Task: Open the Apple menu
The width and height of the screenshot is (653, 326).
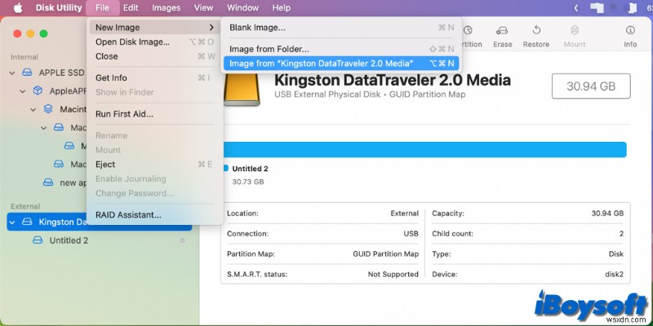Action: pyautogui.click(x=18, y=8)
